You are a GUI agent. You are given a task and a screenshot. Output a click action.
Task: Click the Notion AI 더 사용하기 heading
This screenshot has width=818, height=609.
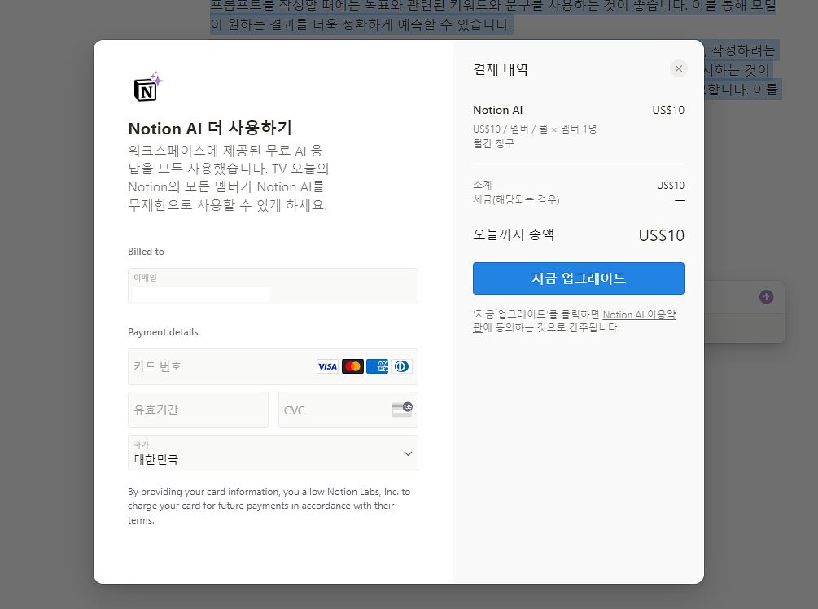click(210, 128)
